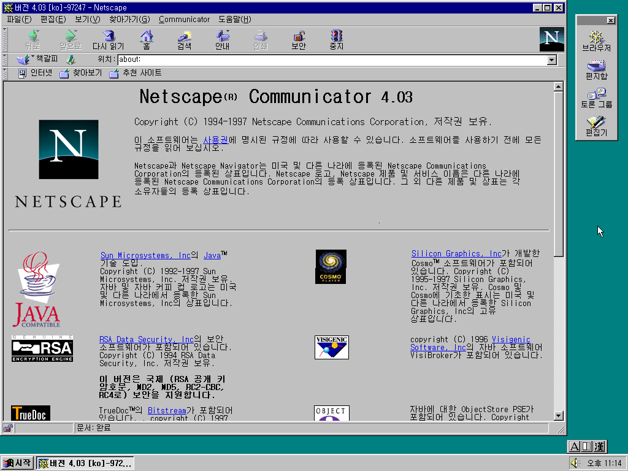Click the vertical scrollbar thumb
This screenshot has height=471, width=628.
click(x=559, y=174)
